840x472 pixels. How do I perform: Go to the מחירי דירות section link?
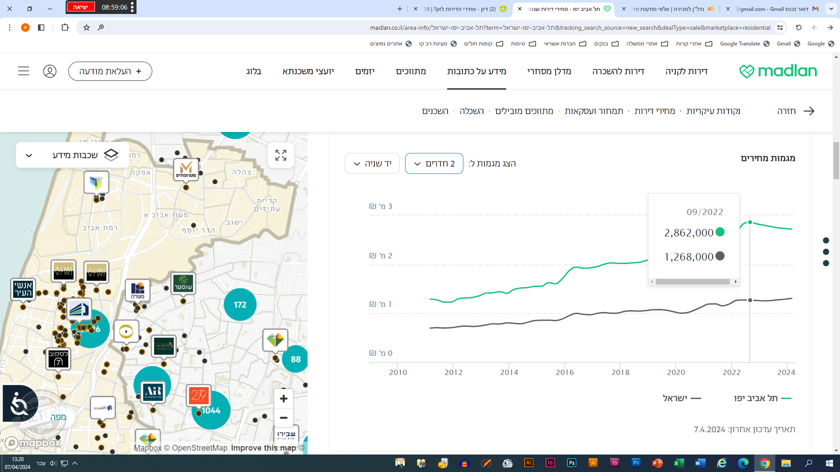click(x=654, y=111)
